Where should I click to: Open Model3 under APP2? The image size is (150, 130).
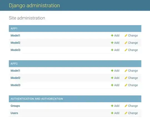[16, 85]
